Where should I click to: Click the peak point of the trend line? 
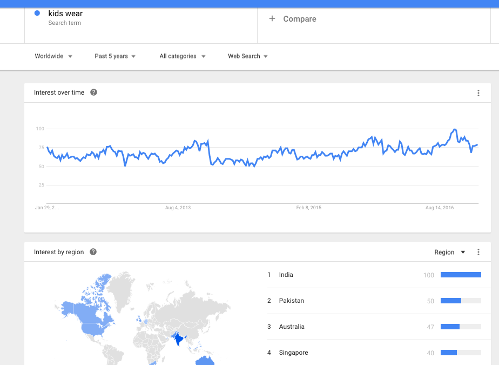(x=455, y=129)
